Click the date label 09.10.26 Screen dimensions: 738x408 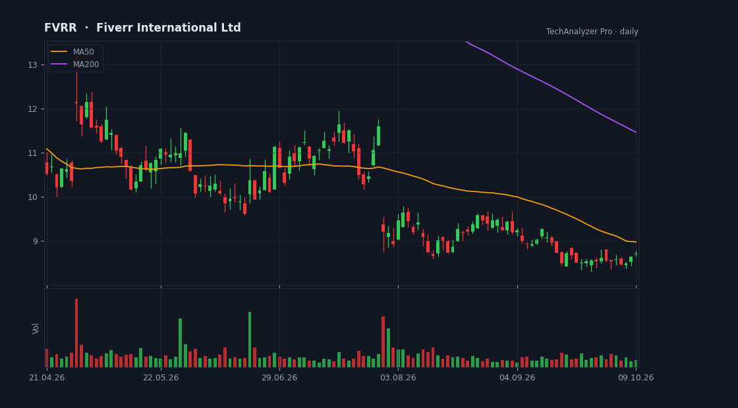pyautogui.click(x=636, y=378)
